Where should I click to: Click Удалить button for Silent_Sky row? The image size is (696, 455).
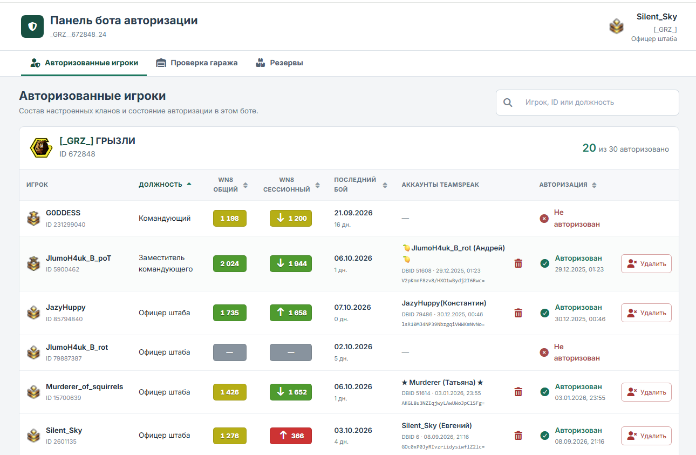coord(646,436)
